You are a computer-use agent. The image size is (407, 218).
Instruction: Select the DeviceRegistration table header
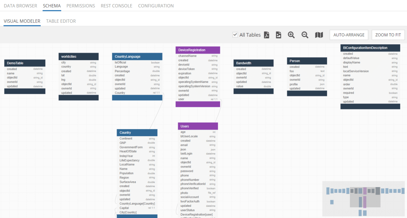[x=198, y=50]
